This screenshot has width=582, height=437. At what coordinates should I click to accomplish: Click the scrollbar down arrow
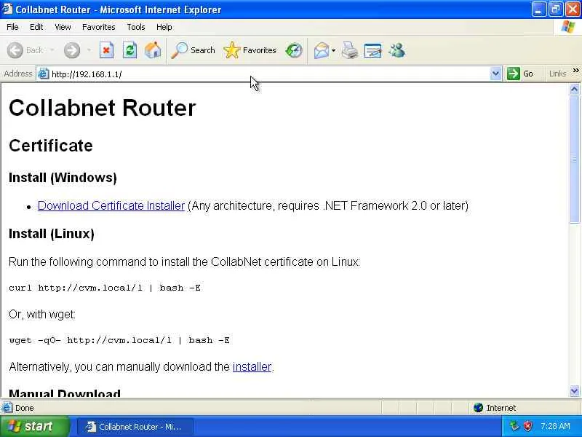575,391
